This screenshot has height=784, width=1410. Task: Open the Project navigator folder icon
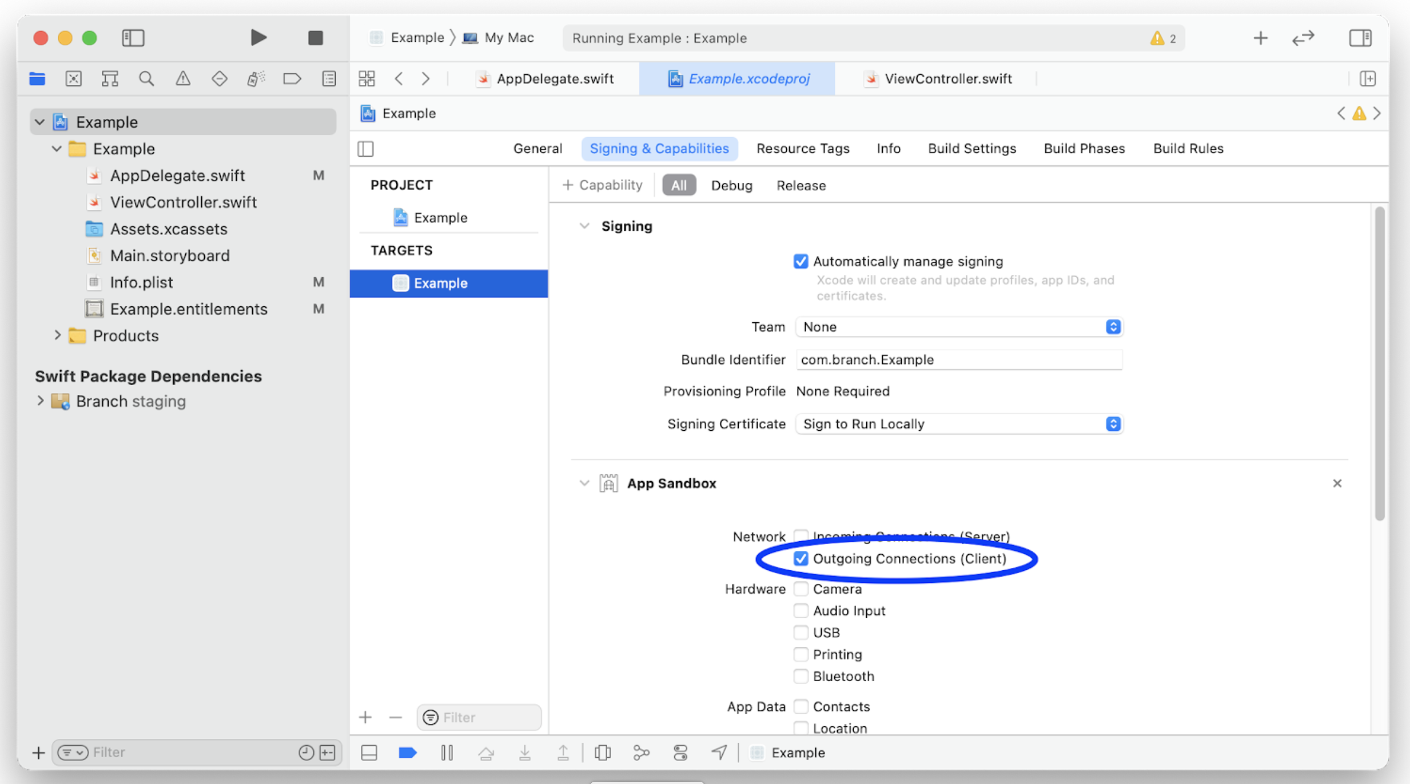pos(37,78)
